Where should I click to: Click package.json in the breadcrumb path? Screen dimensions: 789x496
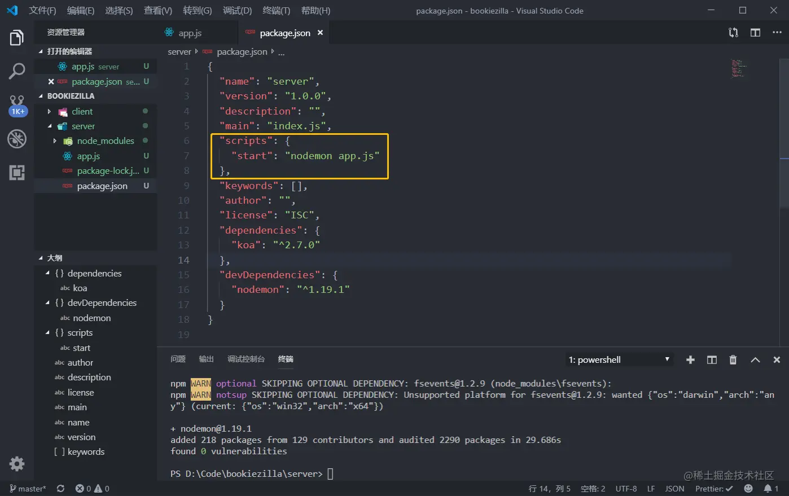click(x=242, y=52)
